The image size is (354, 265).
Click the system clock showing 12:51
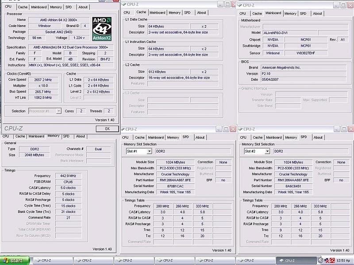pos(343,261)
